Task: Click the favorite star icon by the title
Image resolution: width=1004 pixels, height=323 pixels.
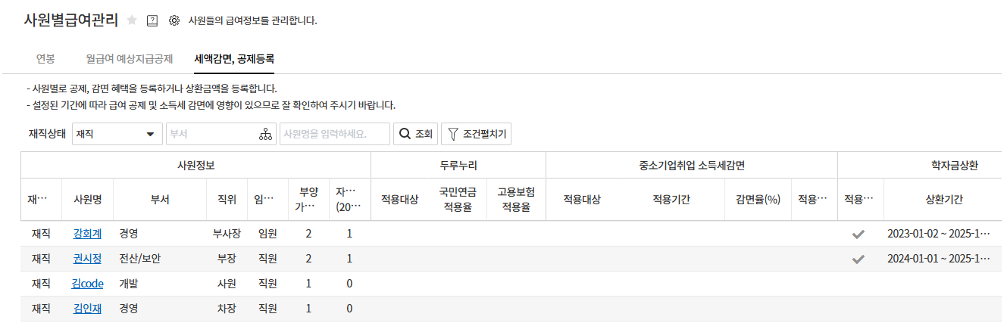Action: [x=132, y=20]
